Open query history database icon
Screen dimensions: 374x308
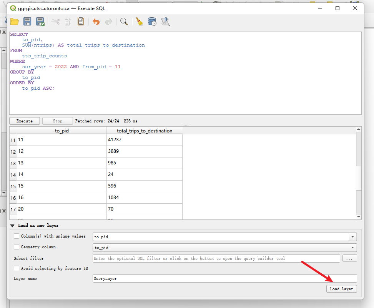pos(152,22)
